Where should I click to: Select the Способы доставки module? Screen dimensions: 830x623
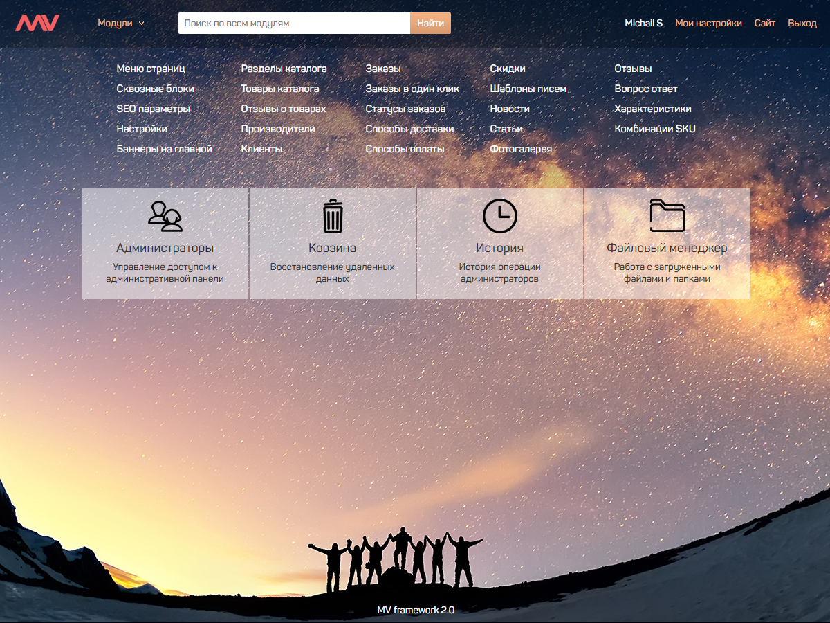pos(409,129)
